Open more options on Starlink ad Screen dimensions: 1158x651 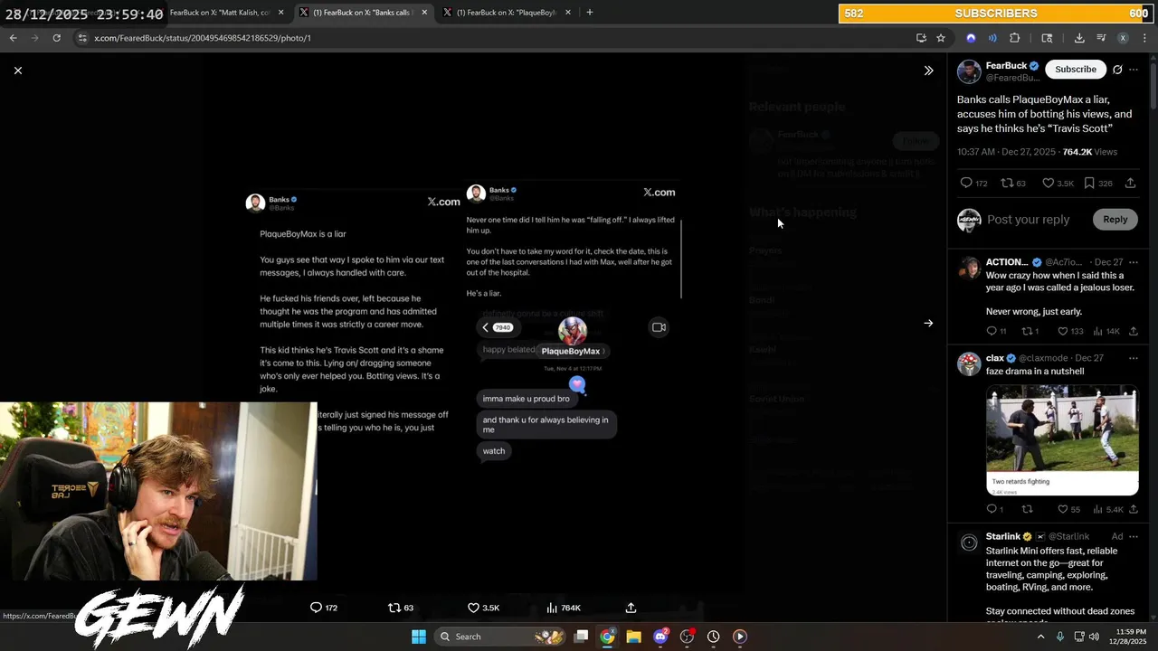pyautogui.click(x=1133, y=536)
